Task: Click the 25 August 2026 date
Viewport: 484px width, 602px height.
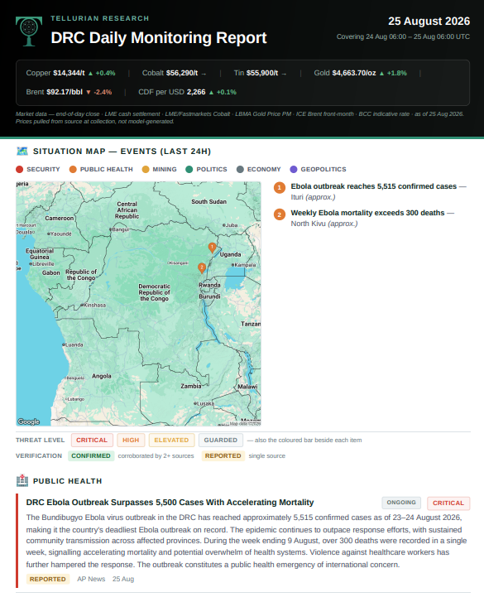Action: [429, 22]
